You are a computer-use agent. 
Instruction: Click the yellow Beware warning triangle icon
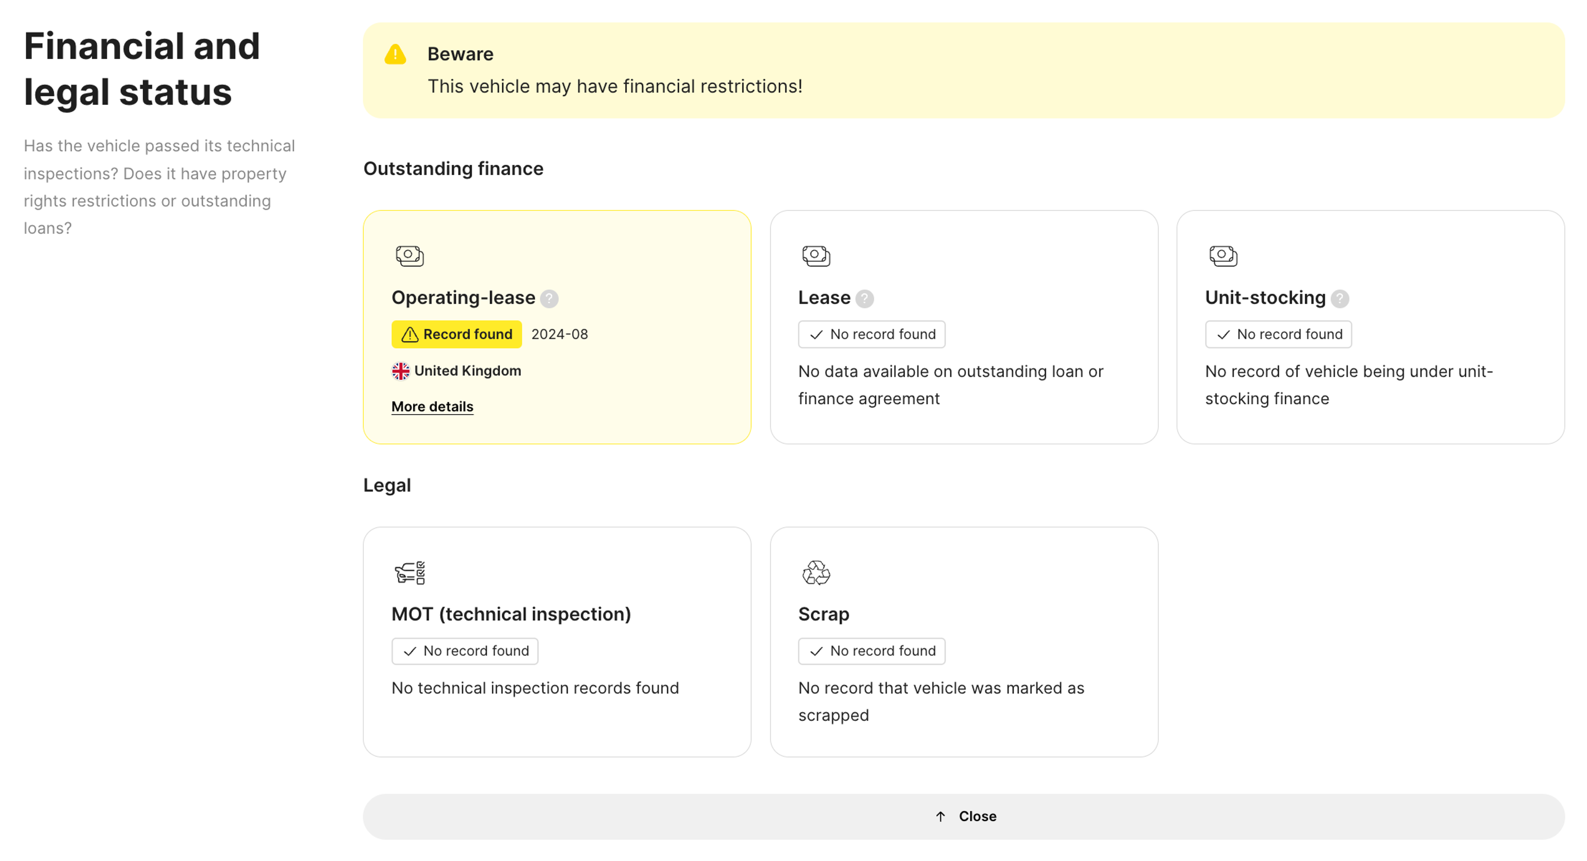[395, 54]
